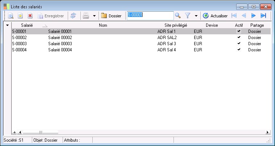Jump to the last record
The height and width of the screenshot is (146, 275).
coord(263,16)
